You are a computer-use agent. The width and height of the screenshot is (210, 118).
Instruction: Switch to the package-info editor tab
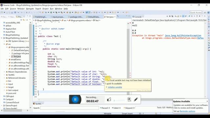point(75,17)
